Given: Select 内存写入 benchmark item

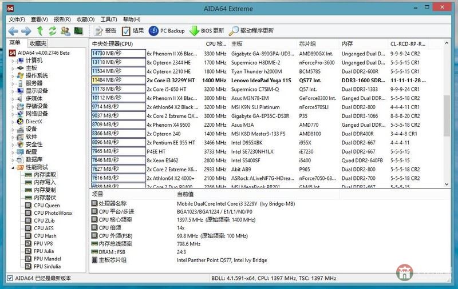Looking at the screenshot, I should [x=45, y=182].
